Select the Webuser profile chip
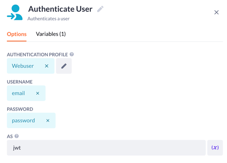 [x=23, y=66]
